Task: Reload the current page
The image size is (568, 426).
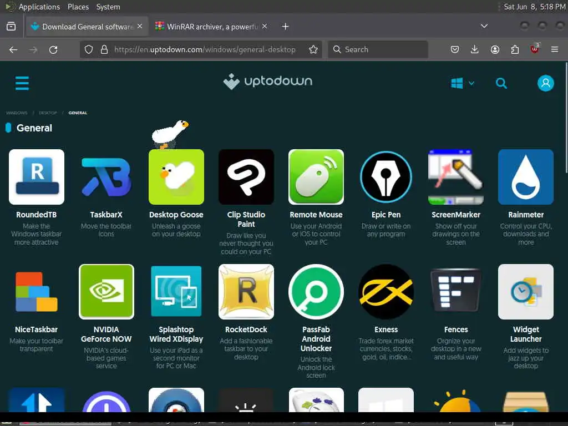Action: point(53,49)
